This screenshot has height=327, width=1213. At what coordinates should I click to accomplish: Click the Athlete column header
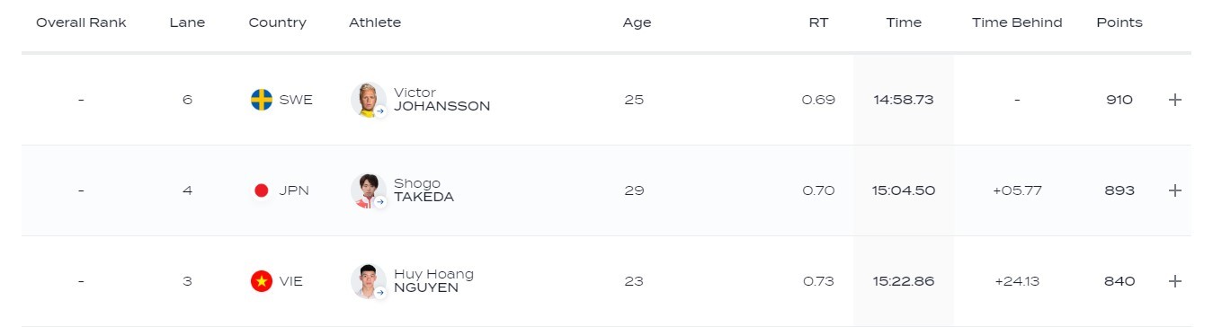point(375,22)
